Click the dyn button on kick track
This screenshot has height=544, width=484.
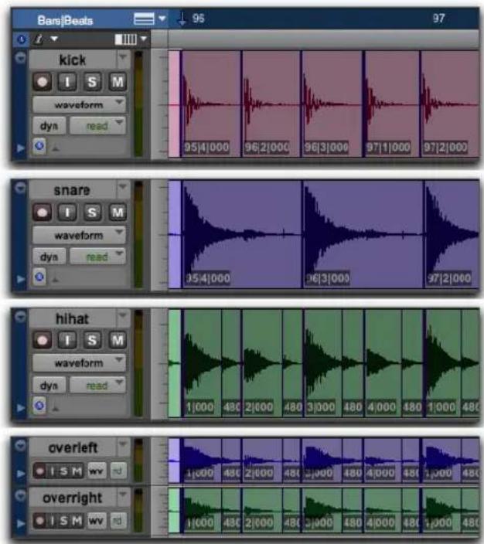coord(49,126)
